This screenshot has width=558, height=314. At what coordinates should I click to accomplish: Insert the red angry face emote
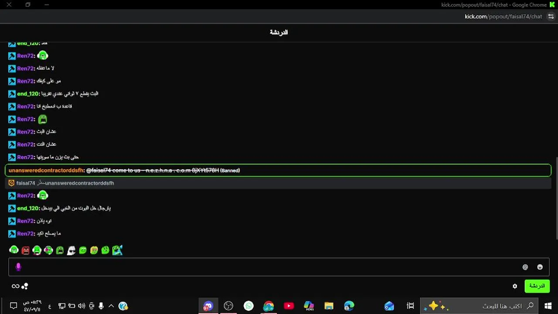tap(25, 250)
